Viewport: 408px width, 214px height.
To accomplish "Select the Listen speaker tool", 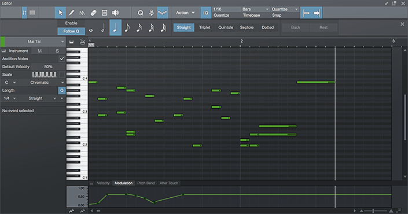I will 115,13.
